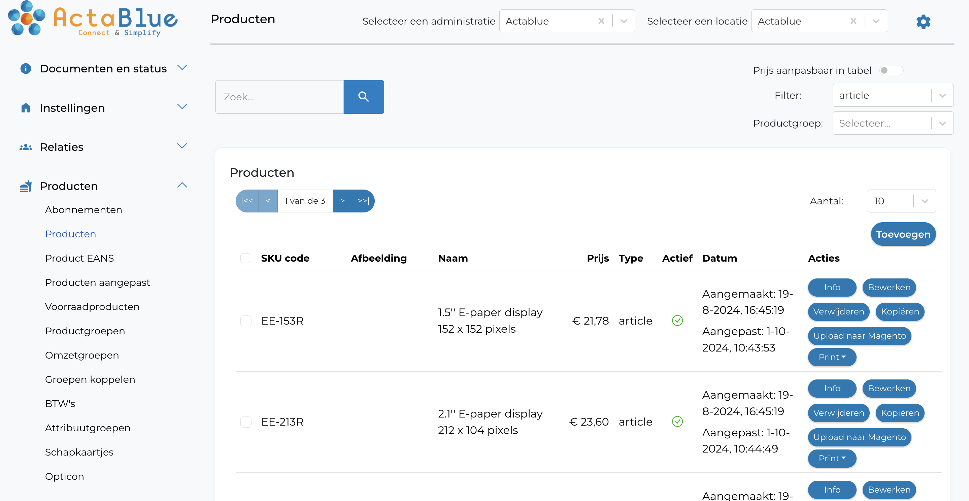Click the product box icon beside Producten
The image size is (969, 501).
(25, 186)
